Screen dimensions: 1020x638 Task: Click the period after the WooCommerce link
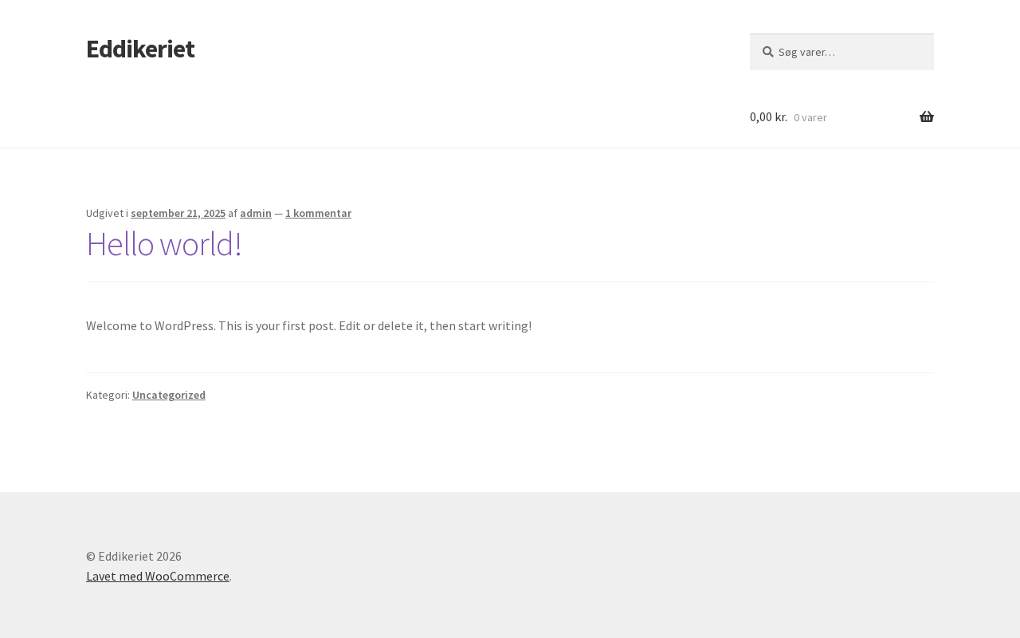(231, 577)
